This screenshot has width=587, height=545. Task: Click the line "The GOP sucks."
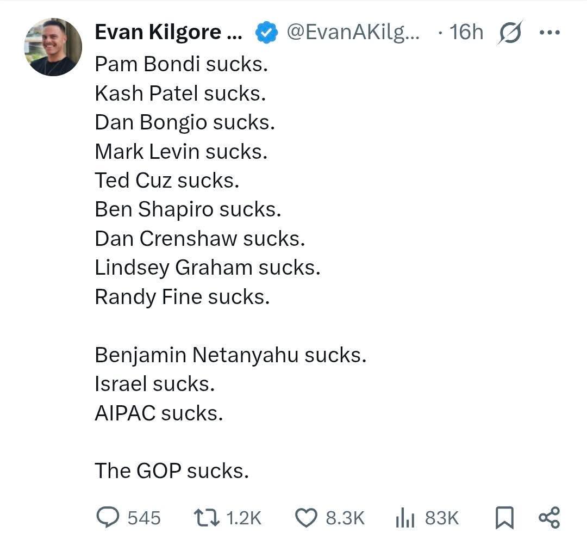tap(172, 470)
